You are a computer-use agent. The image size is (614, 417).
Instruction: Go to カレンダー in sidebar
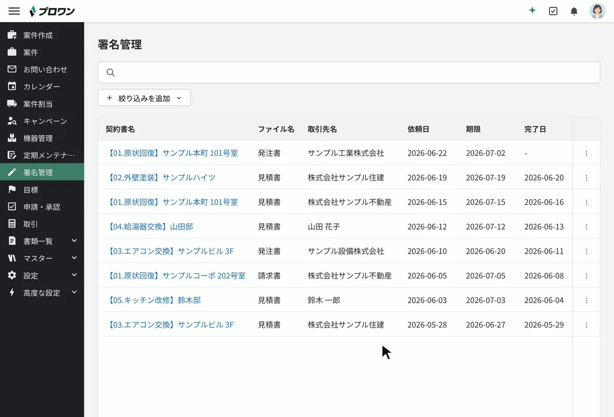tap(42, 87)
